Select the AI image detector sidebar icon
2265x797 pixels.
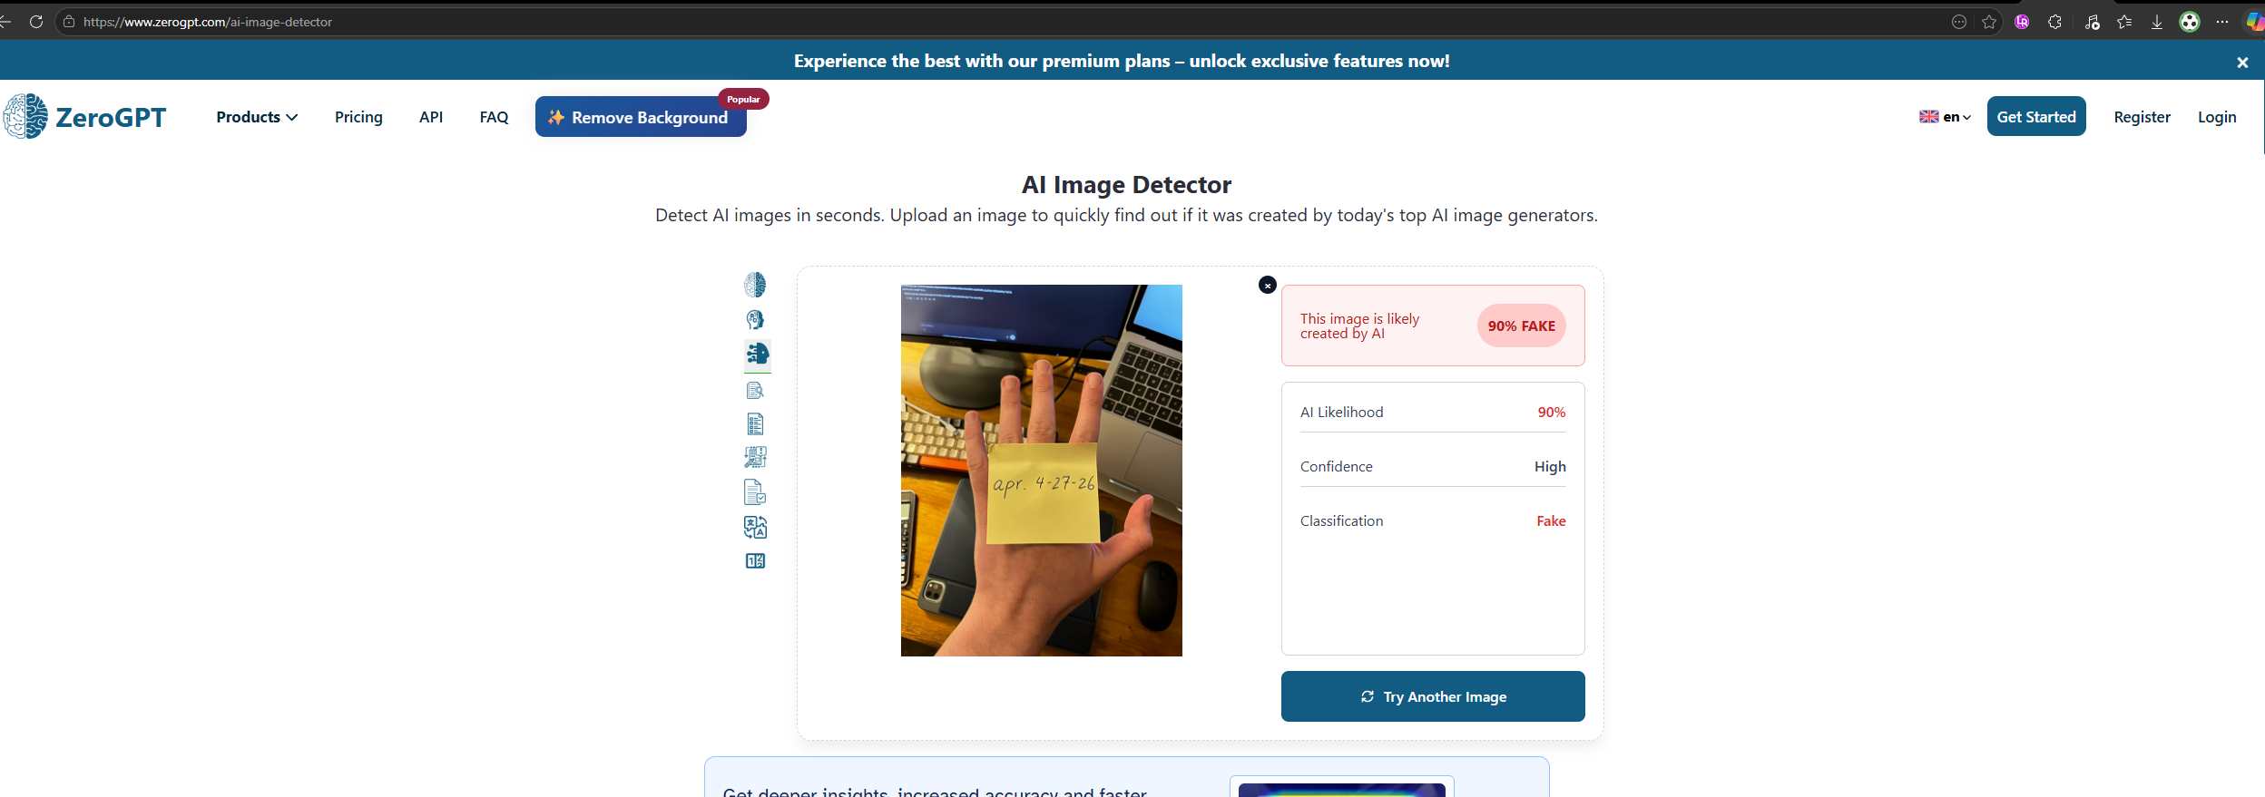[757, 354]
